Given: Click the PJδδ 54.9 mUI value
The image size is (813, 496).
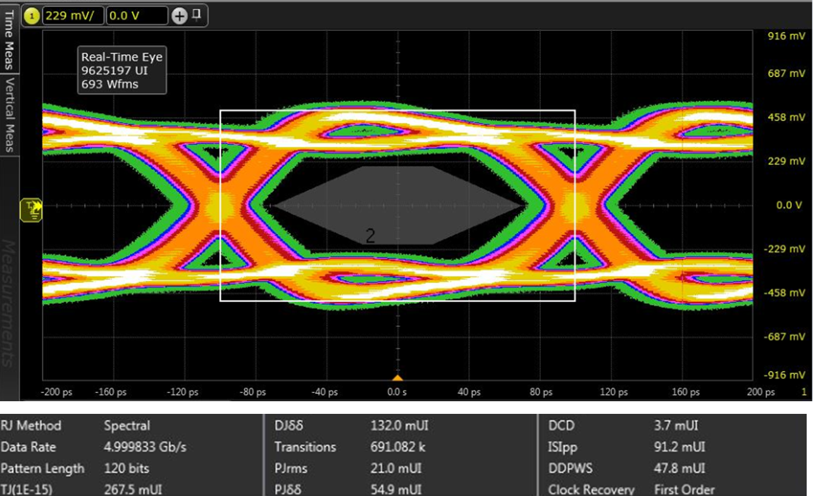Looking at the screenshot, I should point(395,490).
